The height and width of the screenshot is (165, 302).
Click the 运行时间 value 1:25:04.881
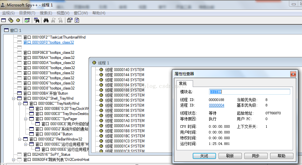(219, 144)
